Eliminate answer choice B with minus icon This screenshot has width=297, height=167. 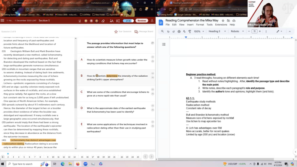pyautogui.click(x=153, y=73)
